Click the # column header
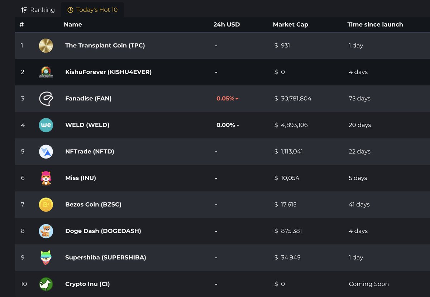The width and height of the screenshot is (430, 297). (x=21, y=25)
